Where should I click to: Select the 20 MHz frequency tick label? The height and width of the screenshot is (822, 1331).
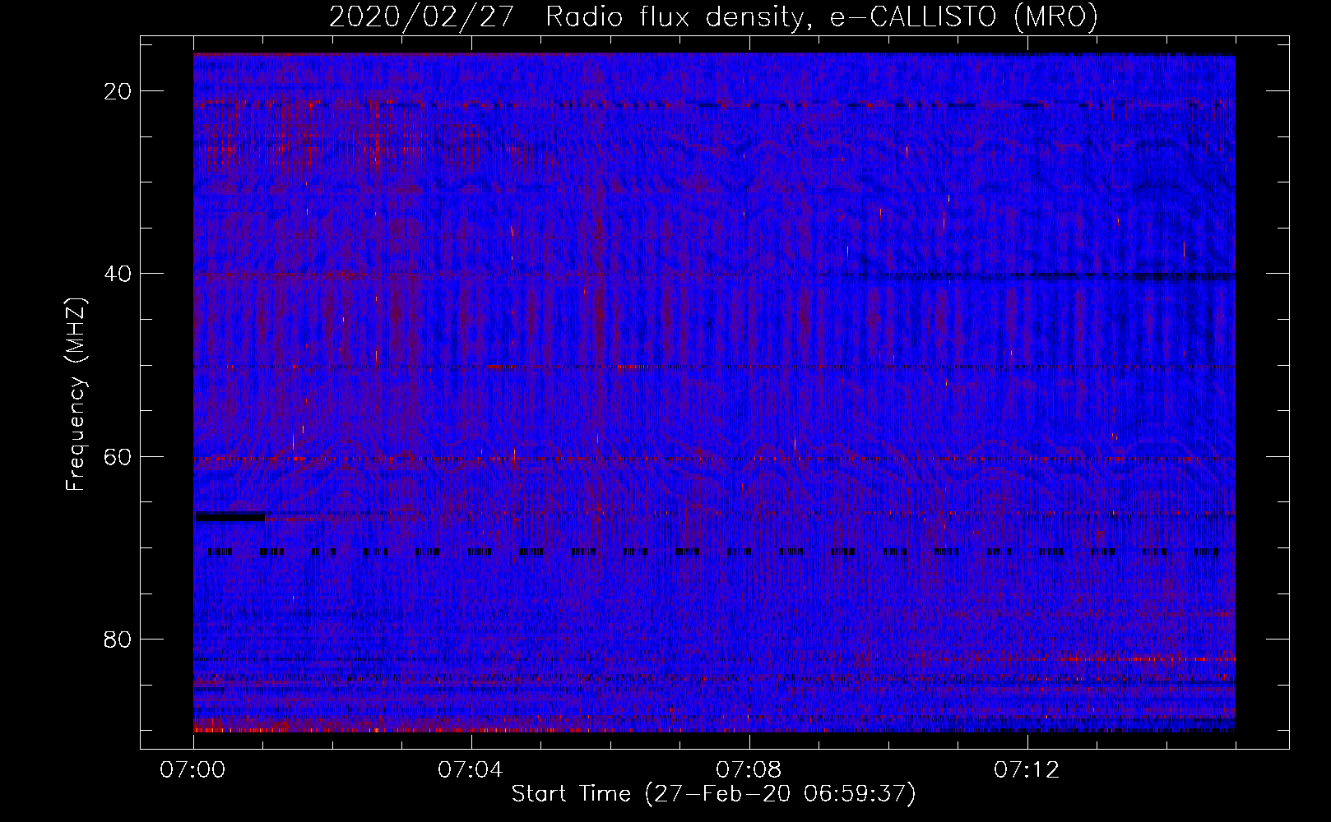pyautogui.click(x=118, y=90)
